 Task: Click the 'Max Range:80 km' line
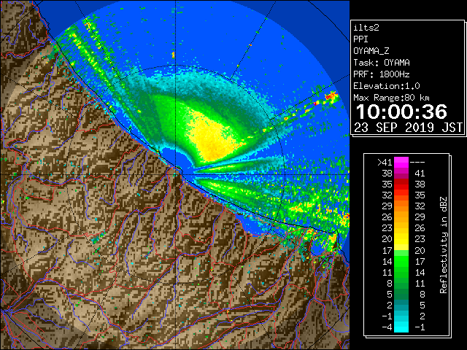pyautogui.click(x=391, y=98)
